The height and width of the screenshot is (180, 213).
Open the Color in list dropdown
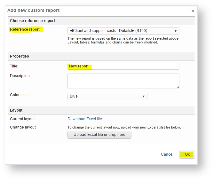pos(107,96)
